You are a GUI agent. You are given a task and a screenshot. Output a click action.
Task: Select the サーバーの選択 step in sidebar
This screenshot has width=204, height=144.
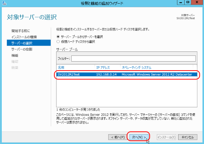[x=29, y=43]
